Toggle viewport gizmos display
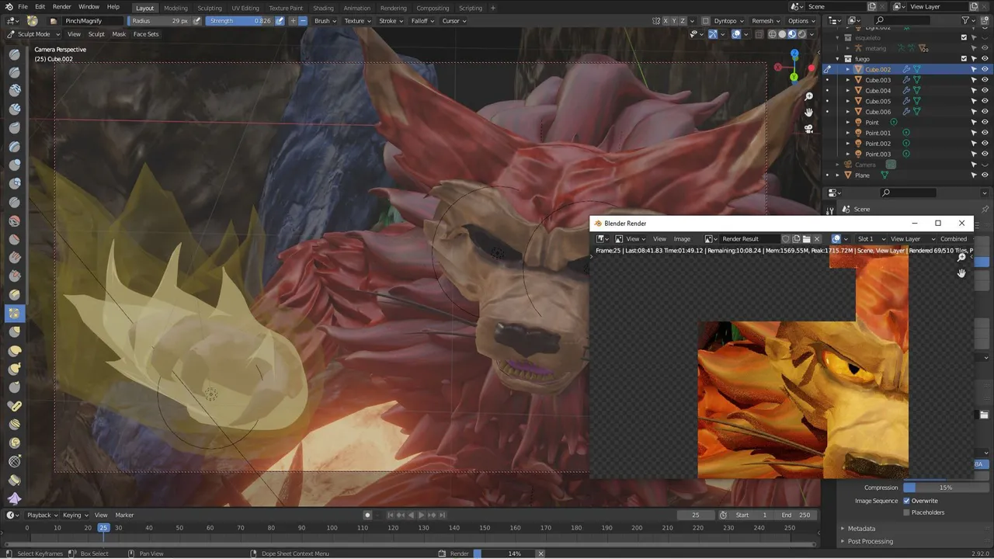This screenshot has height=559, width=994. [x=713, y=34]
